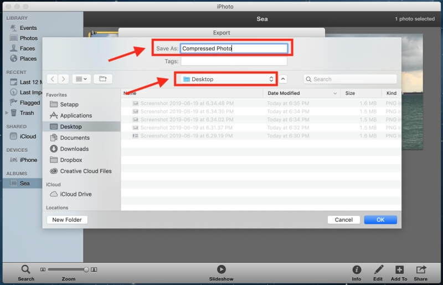The image size is (443, 285).
Task: Click the new folder icon in dialog toolbar
Action: [102, 79]
